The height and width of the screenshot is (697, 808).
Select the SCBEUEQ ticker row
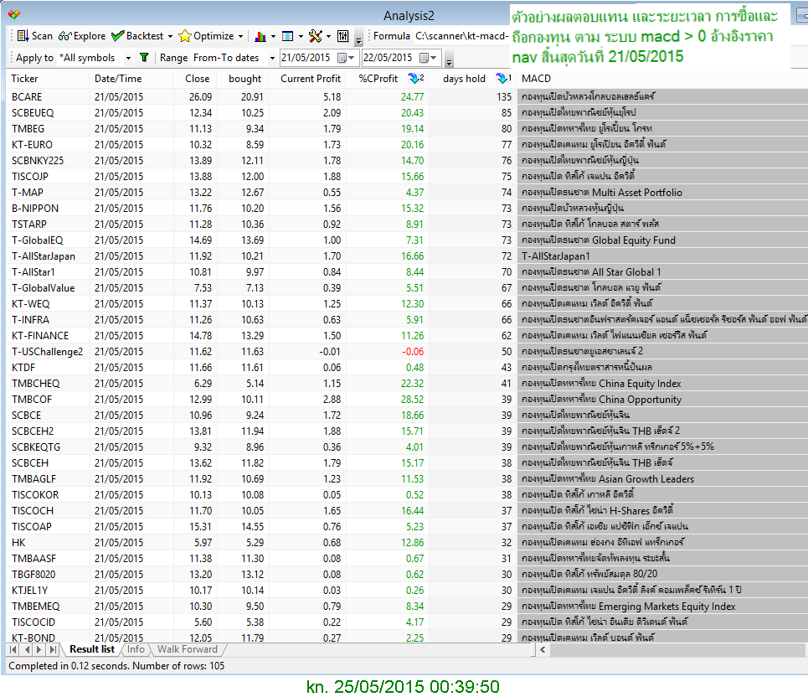click(407, 112)
